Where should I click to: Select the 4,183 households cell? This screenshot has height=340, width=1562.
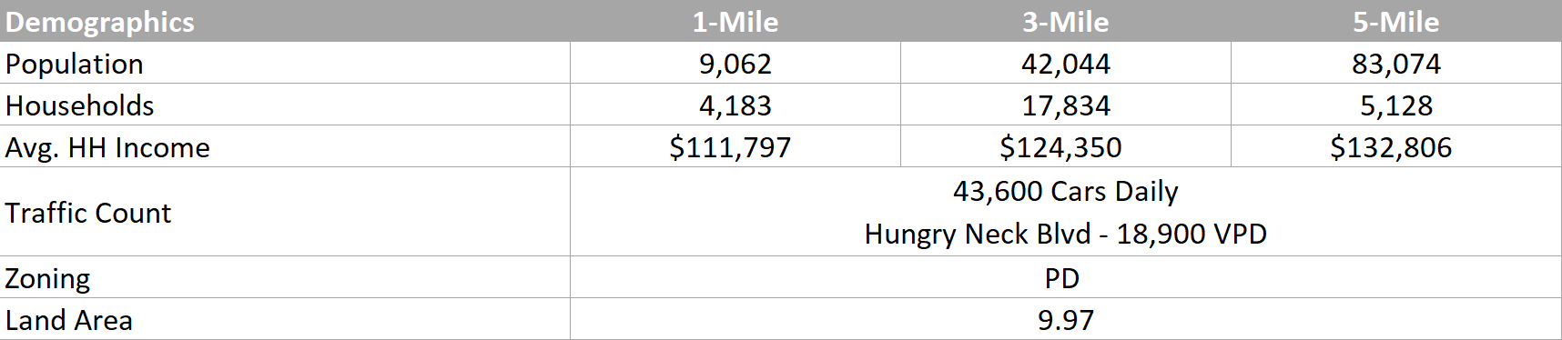(x=735, y=105)
